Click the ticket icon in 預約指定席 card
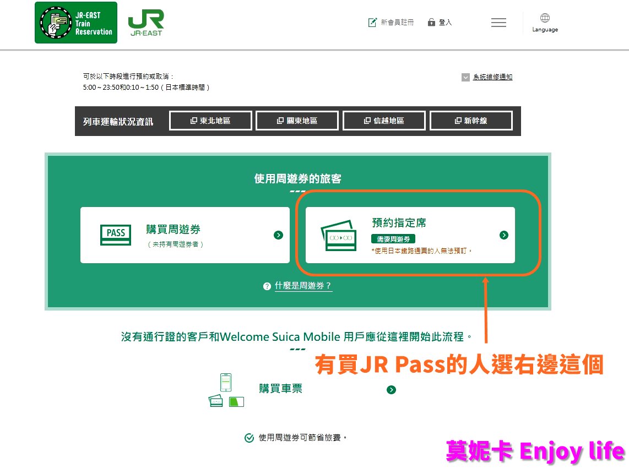This screenshot has width=629, height=468. [339, 236]
